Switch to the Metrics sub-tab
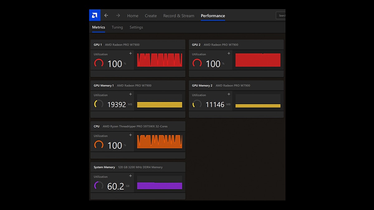This screenshot has width=374, height=210. pos(98,27)
